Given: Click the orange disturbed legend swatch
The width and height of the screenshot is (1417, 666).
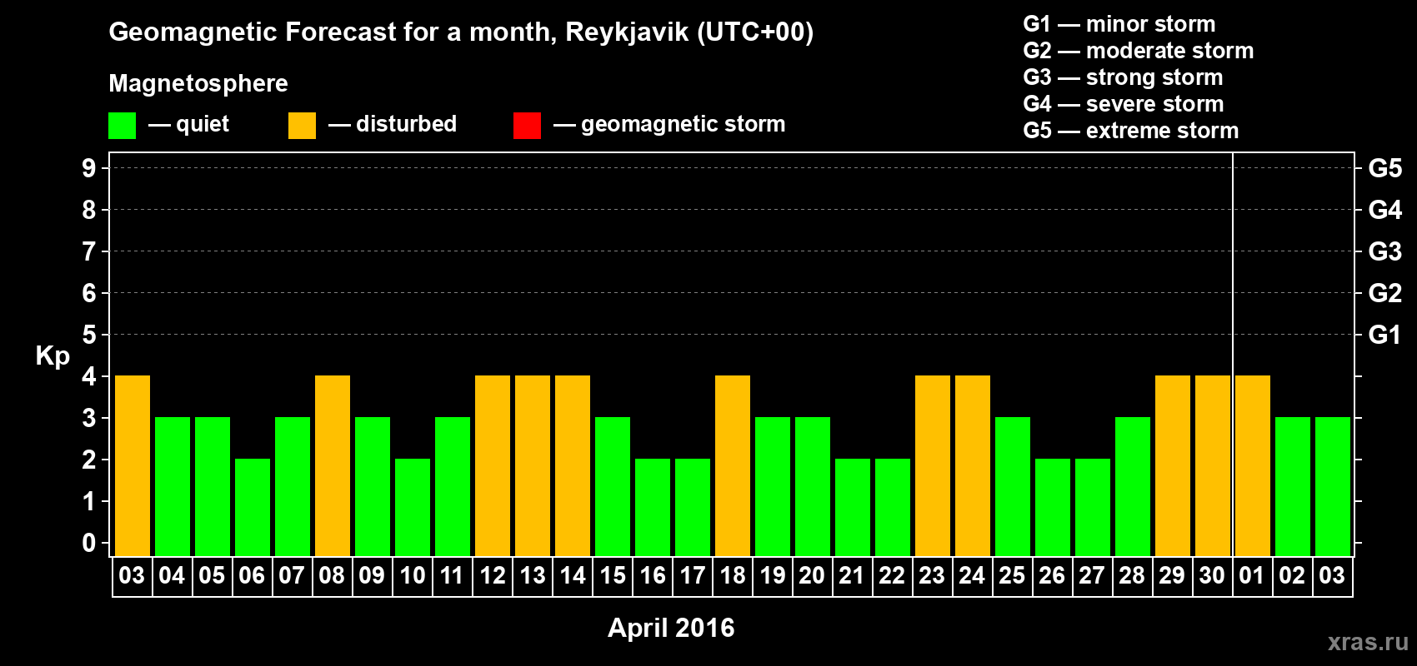Looking at the screenshot, I should (x=302, y=126).
